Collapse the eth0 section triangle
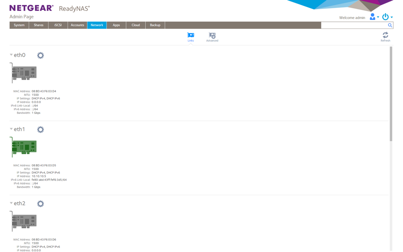The height and width of the screenshot is (252, 403). coord(11,55)
